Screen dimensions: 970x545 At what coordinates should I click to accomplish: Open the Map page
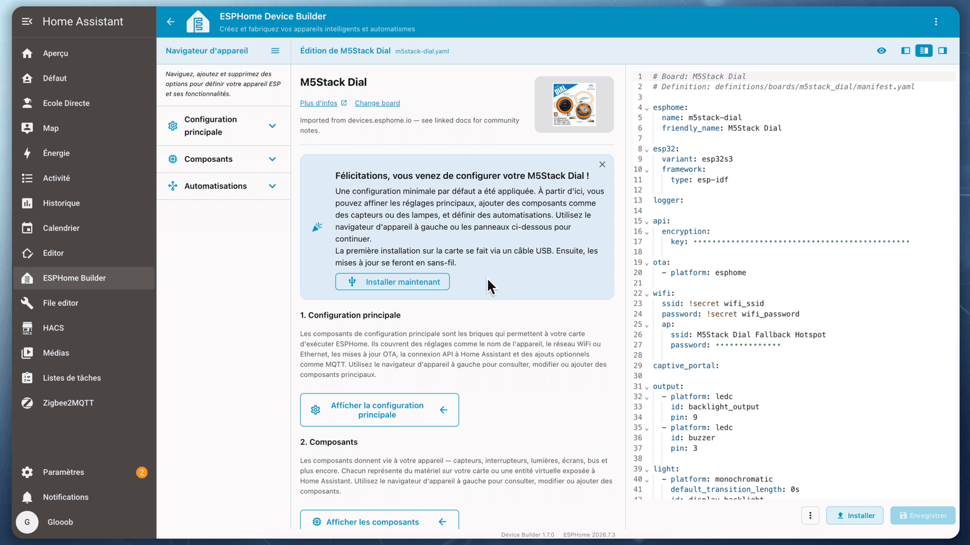84,128
